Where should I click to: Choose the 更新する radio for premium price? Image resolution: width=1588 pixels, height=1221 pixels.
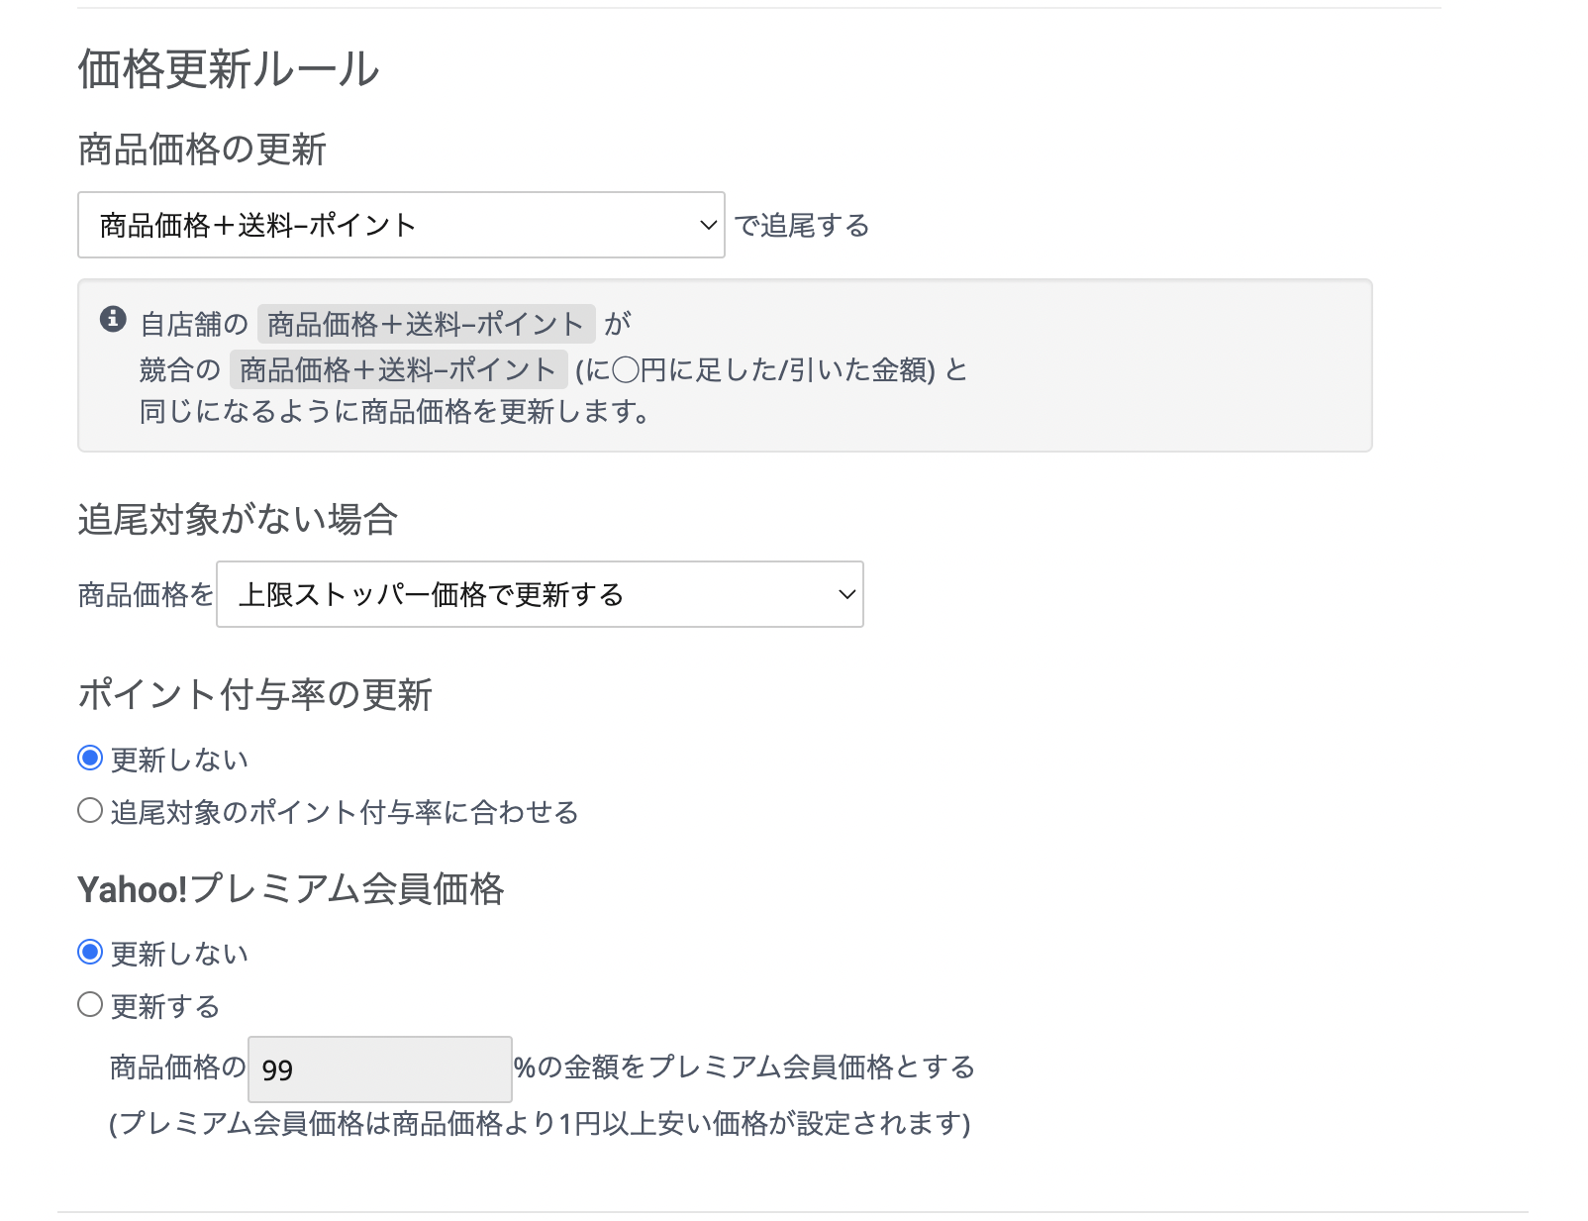coord(90,1005)
